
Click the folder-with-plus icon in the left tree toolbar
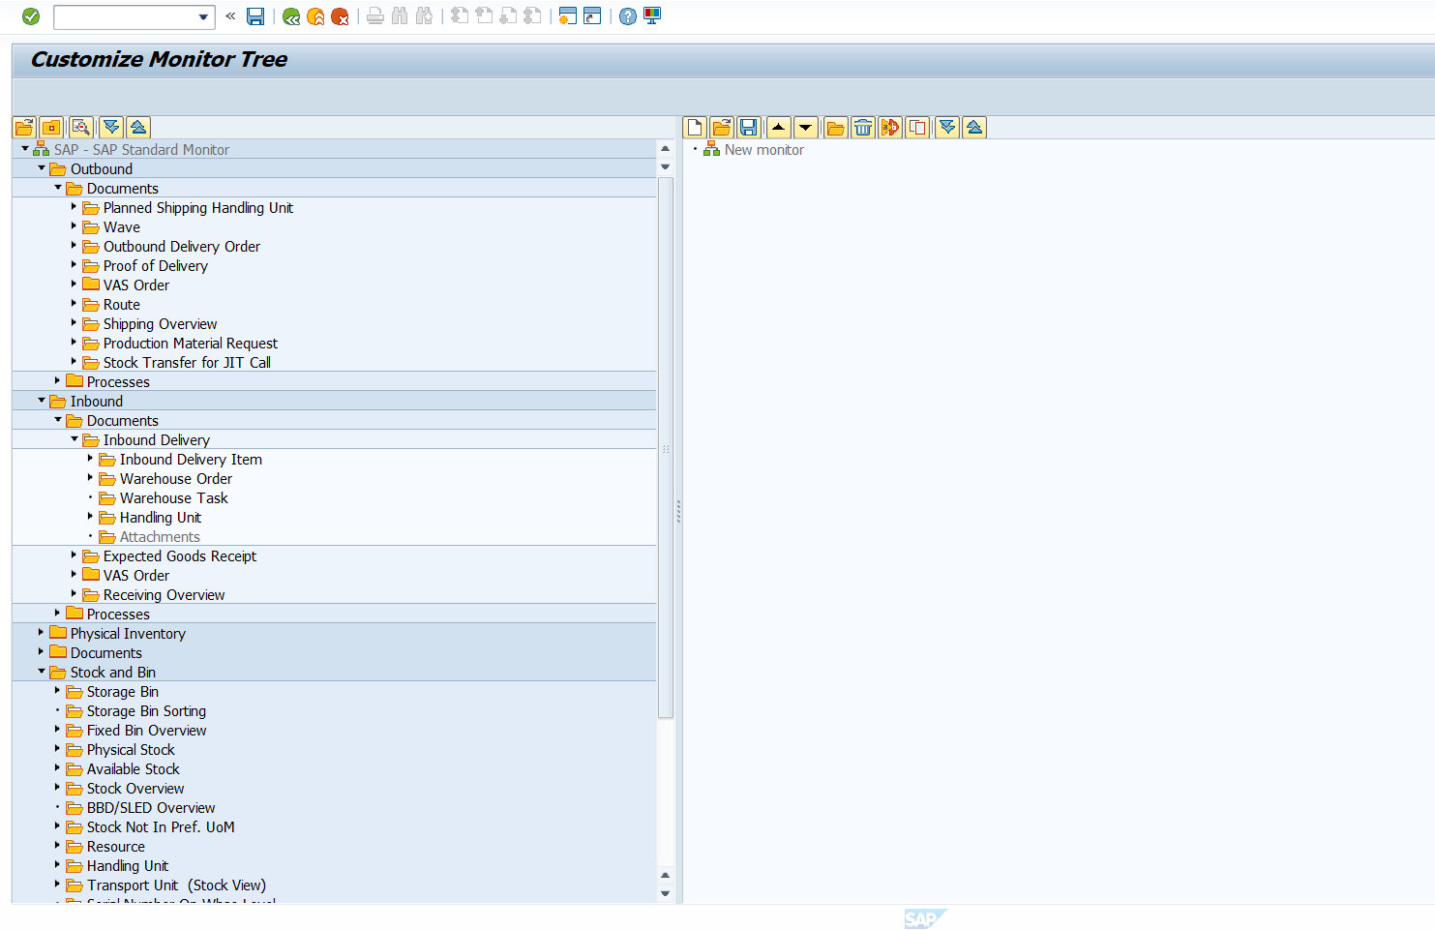point(51,128)
